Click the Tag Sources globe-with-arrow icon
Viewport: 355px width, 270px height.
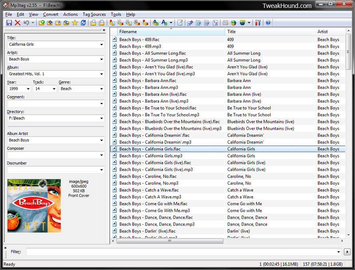242,23
